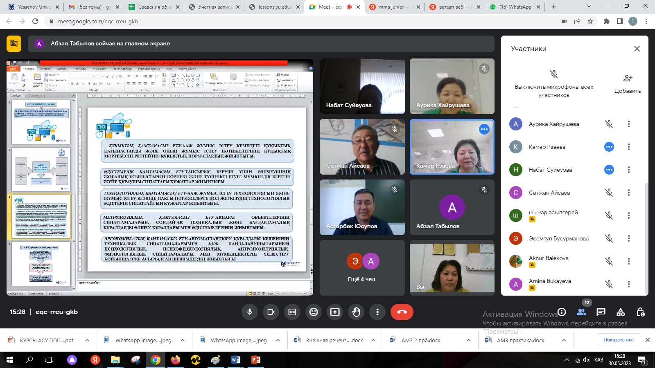Open the Activities panel icon
This screenshot has width=655, height=368.
point(621,312)
